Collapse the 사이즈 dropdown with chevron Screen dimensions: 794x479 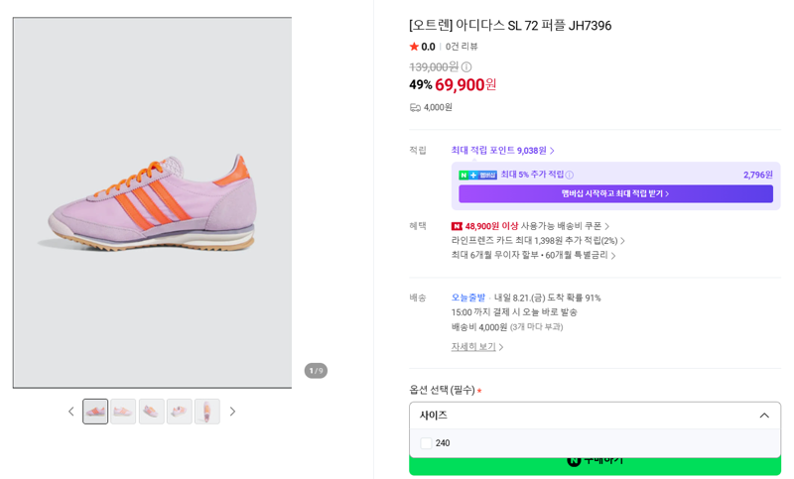click(764, 416)
